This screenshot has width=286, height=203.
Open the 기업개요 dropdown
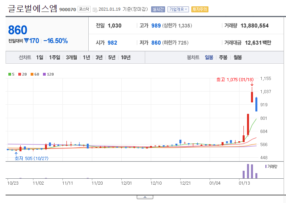tap(178, 9)
